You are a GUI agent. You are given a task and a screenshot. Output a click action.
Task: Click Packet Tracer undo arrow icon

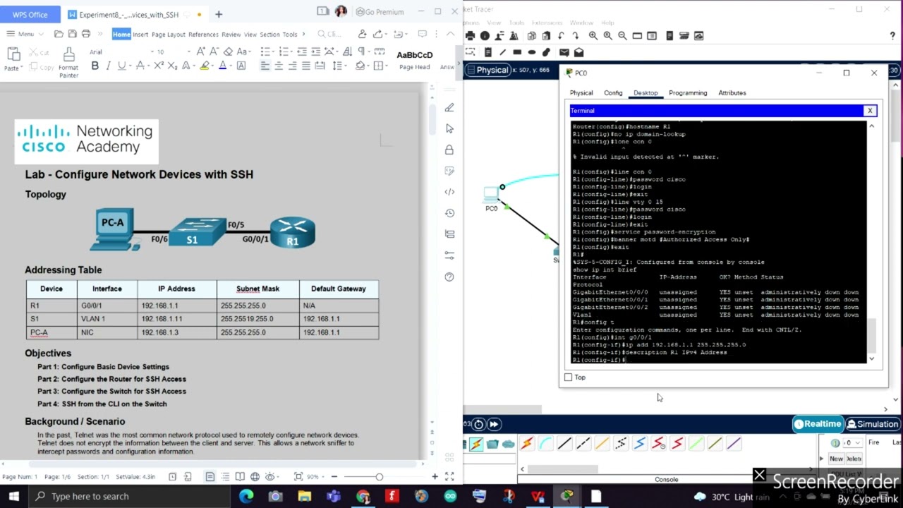click(561, 35)
